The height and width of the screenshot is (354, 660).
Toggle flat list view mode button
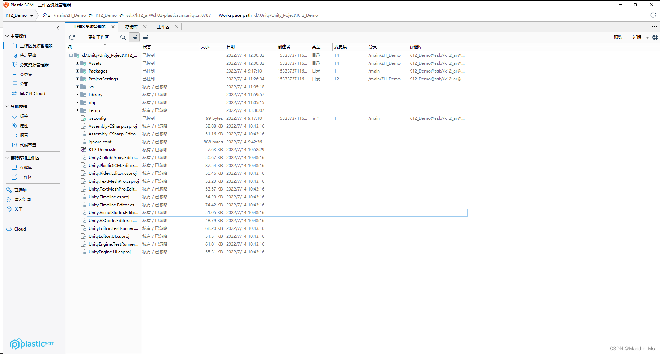[x=145, y=37]
